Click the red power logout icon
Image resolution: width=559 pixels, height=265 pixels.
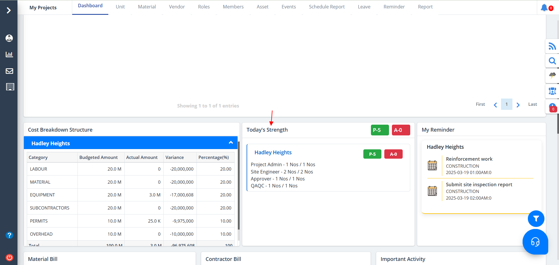tap(9, 257)
